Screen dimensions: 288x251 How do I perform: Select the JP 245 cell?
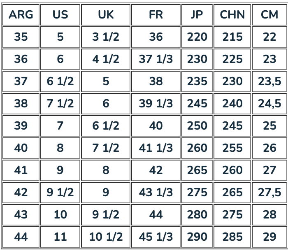click(197, 104)
